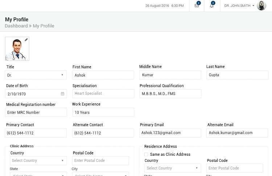This screenshot has height=176, width=272.
Task: Focus the Medical Registration number field
Action: coord(36,112)
